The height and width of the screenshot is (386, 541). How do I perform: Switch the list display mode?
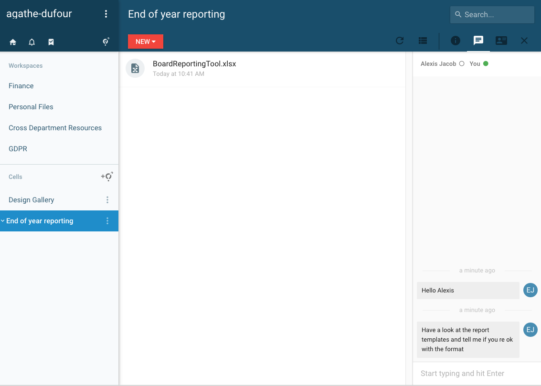[x=423, y=41]
